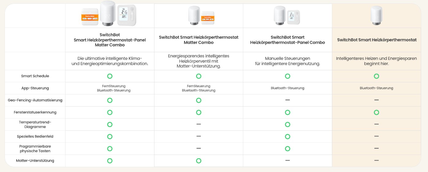
Task: Click Spezielles Bedienfeld circle for Panel Matter Combo
Action: pos(110,137)
